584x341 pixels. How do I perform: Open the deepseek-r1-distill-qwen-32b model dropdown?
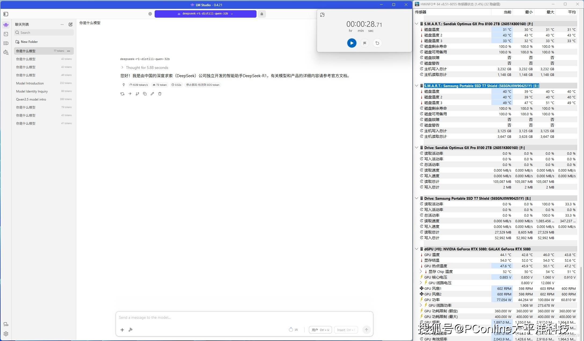tap(205, 14)
